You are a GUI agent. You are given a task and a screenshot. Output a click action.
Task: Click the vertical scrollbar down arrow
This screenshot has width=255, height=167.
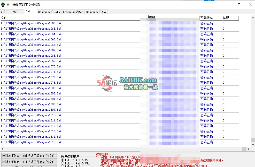[x=253, y=145]
